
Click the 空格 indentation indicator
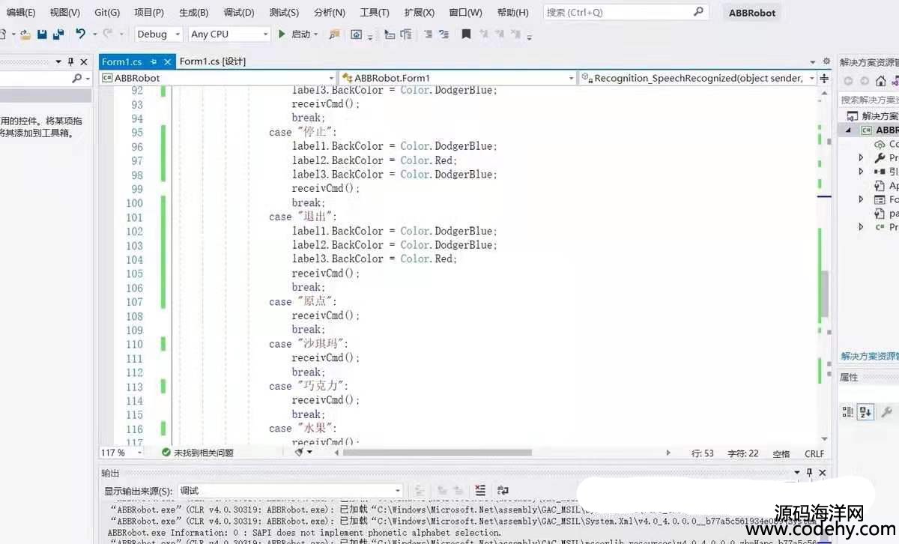click(781, 453)
